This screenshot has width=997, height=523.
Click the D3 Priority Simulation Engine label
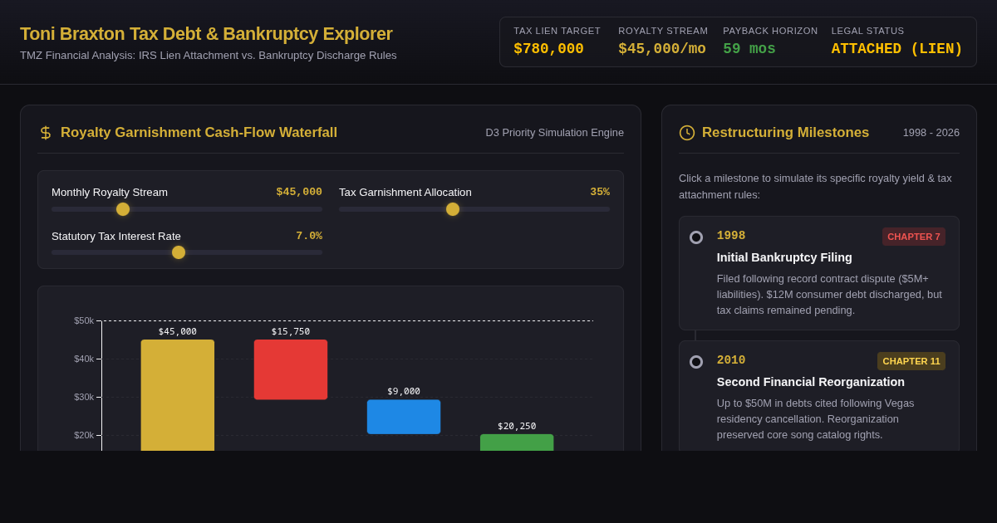click(x=555, y=133)
